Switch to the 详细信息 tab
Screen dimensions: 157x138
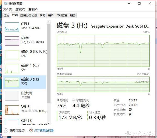pos(62,15)
